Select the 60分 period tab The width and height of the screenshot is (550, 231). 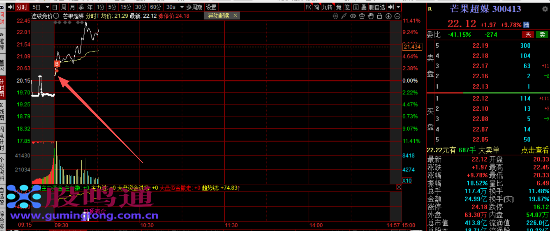point(155,7)
